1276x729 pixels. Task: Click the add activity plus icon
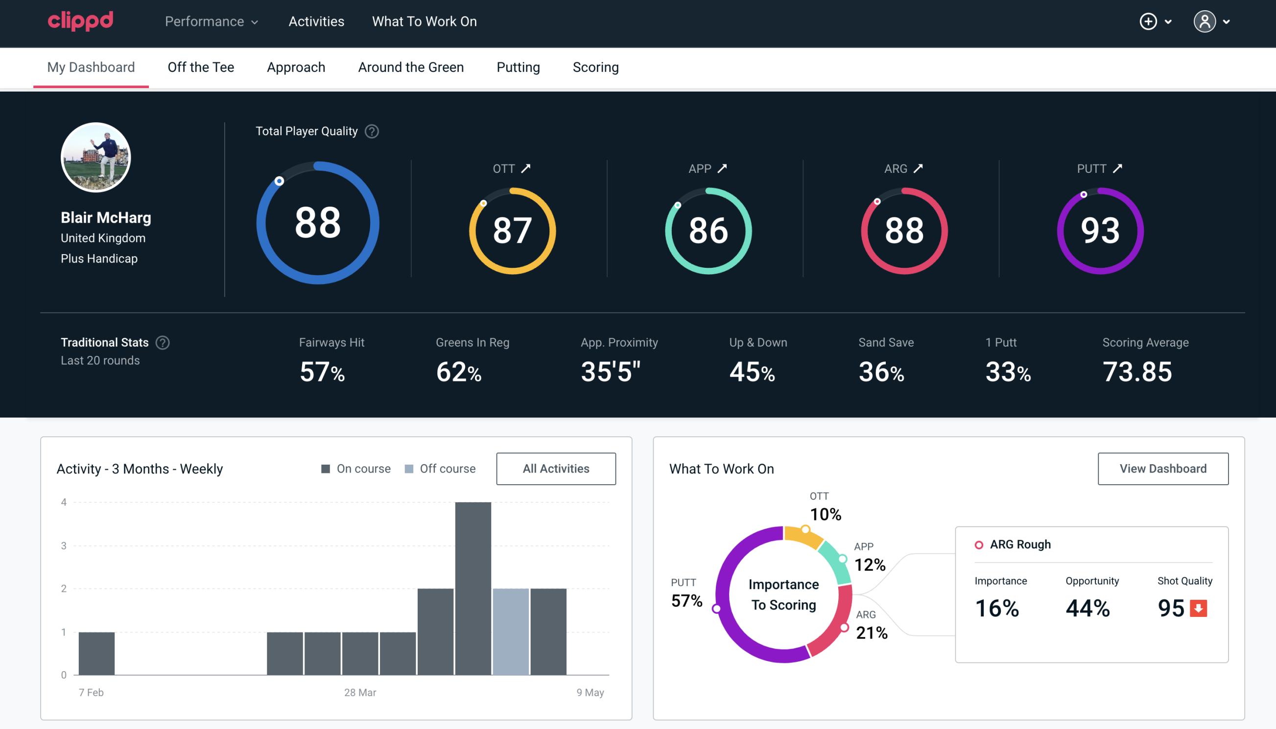click(x=1148, y=21)
